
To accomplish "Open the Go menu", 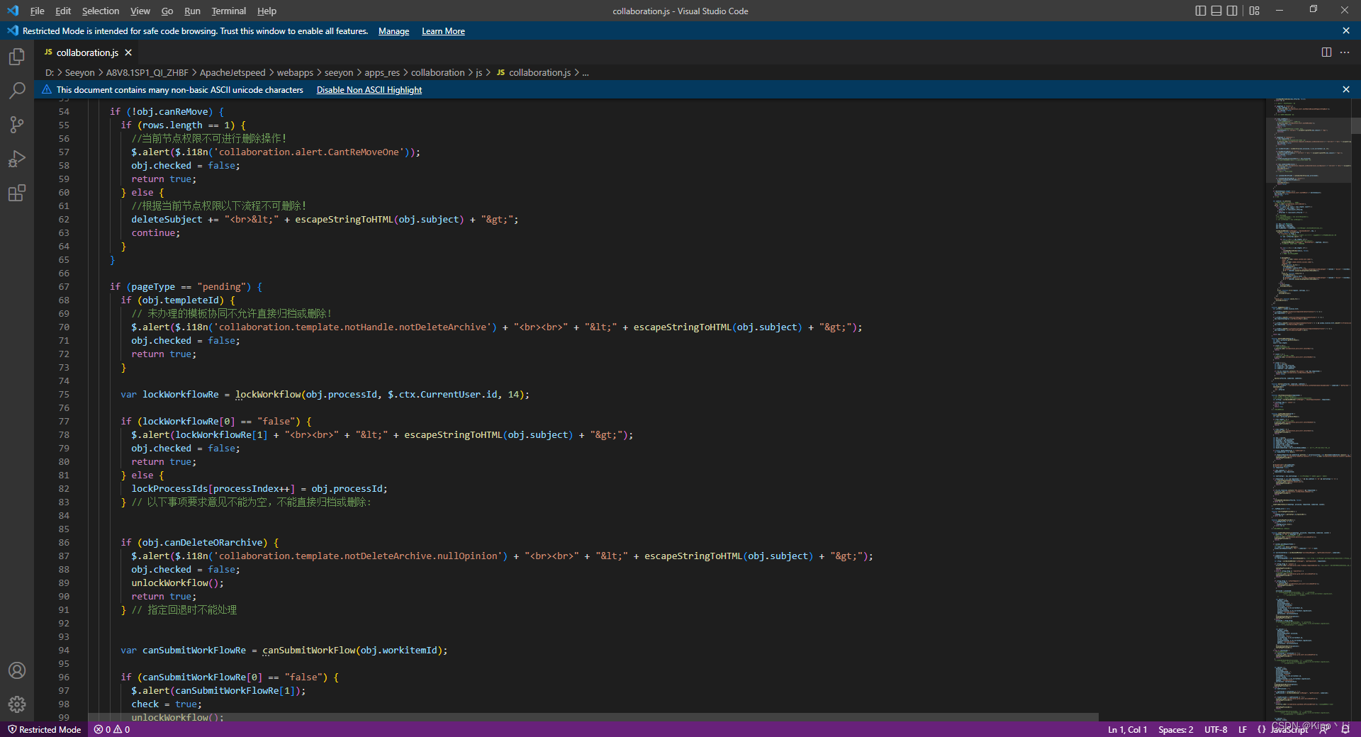I will [x=167, y=11].
